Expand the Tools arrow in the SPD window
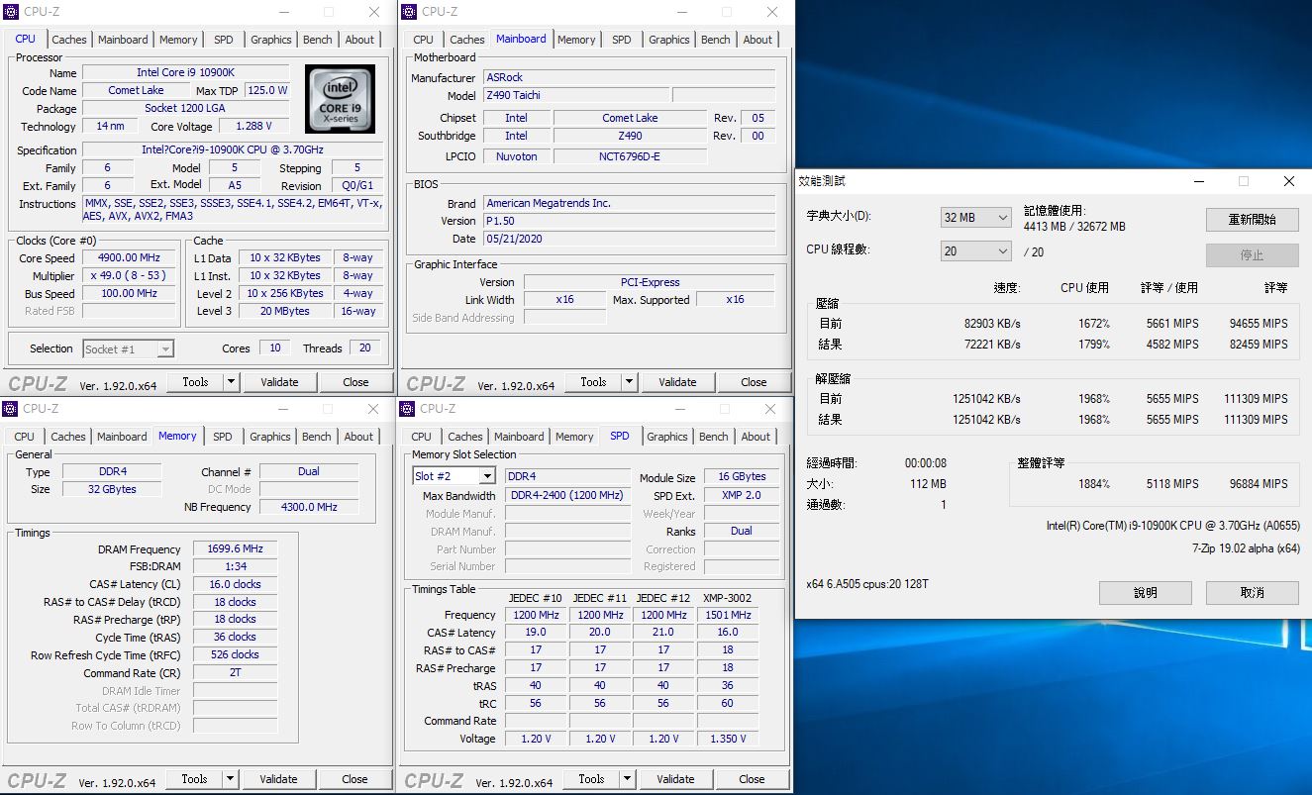The height and width of the screenshot is (795, 1312). 627,779
